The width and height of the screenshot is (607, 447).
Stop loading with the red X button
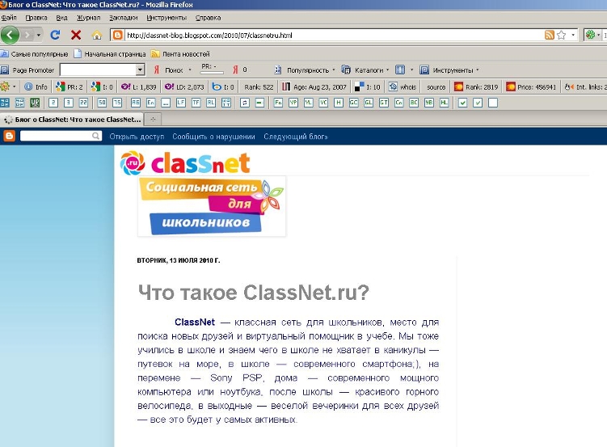(x=76, y=36)
